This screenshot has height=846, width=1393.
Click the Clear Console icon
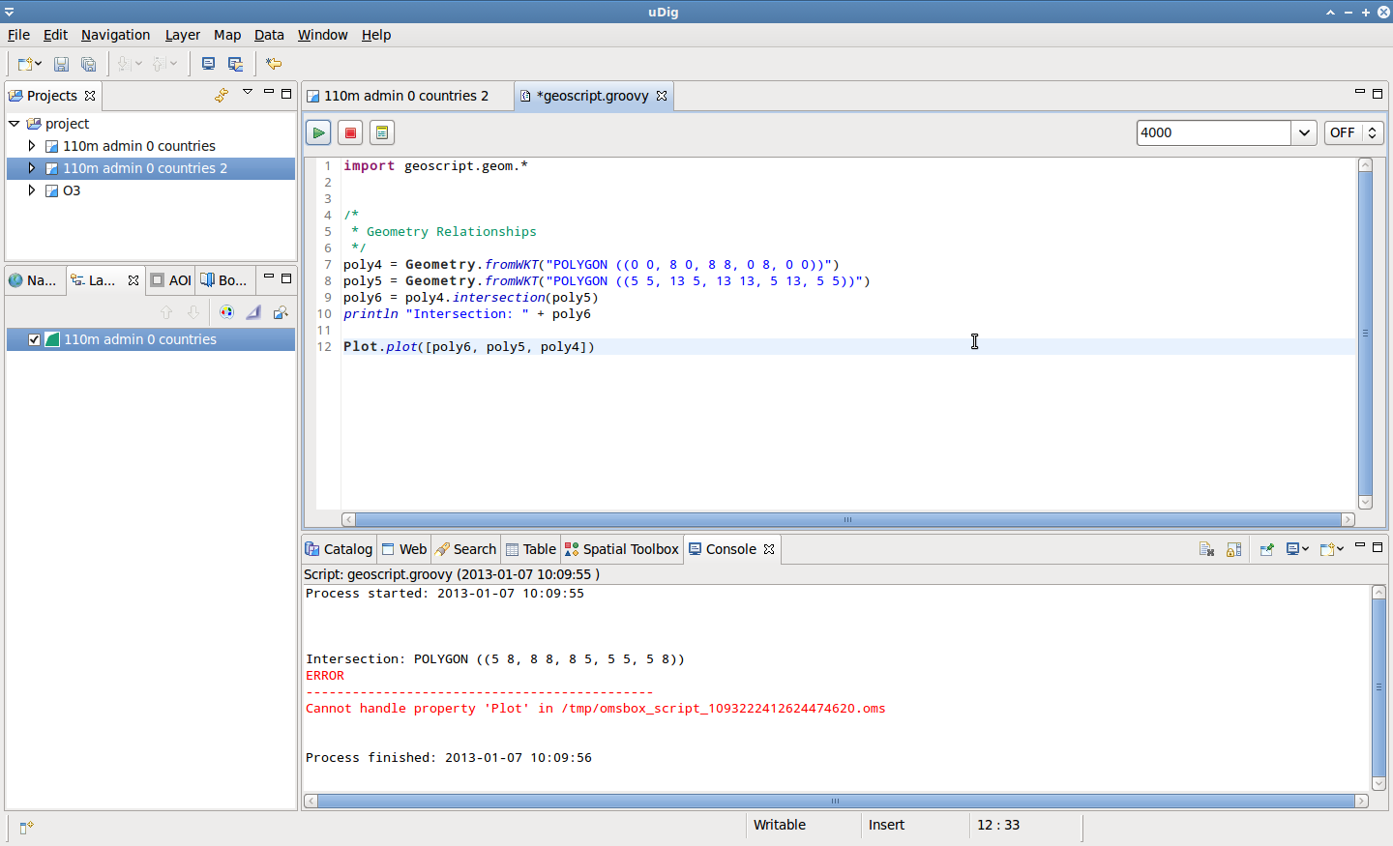tap(1206, 549)
